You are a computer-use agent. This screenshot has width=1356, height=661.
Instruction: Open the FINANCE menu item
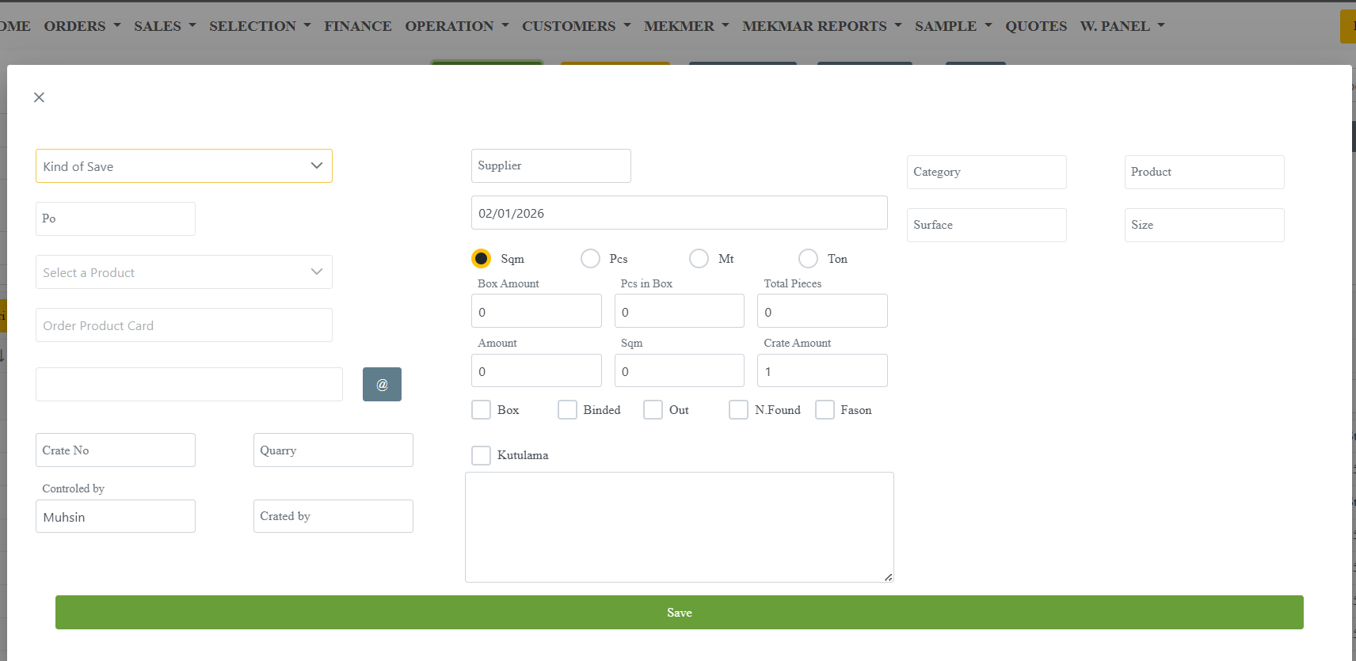[357, 26]
